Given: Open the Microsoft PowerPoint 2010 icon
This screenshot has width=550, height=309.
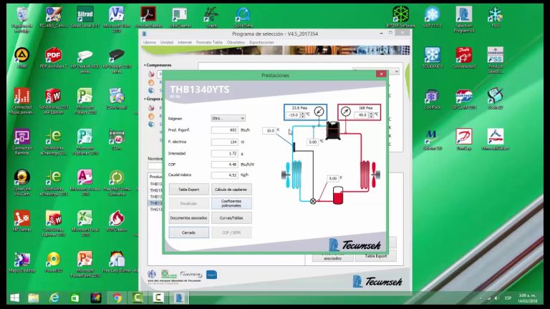Looking at the screenshot, I should point(85,265).
